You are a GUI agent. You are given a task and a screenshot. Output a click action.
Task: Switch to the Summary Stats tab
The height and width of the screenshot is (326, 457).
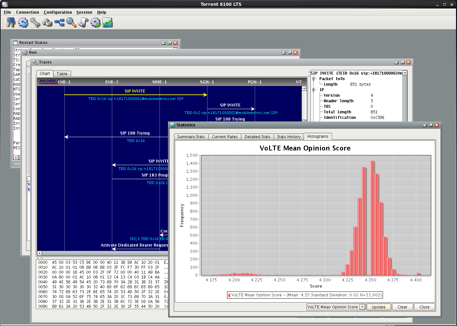point(191,137)
